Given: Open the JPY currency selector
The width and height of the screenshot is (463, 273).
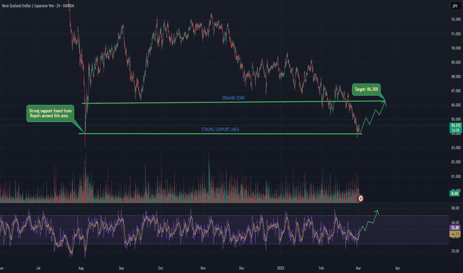Looking at the screenshot, I should (x=455, y=6).
